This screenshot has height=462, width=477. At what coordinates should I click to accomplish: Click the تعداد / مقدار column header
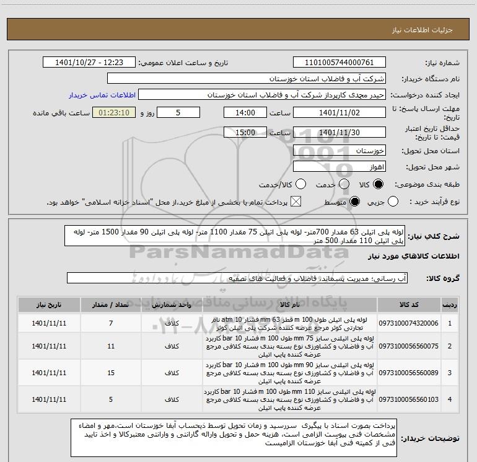[111, 305]
